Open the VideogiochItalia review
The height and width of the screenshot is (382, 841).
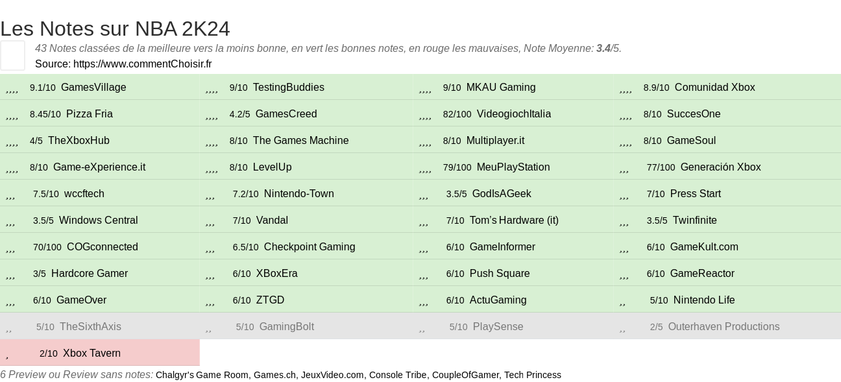click(514, 114)
